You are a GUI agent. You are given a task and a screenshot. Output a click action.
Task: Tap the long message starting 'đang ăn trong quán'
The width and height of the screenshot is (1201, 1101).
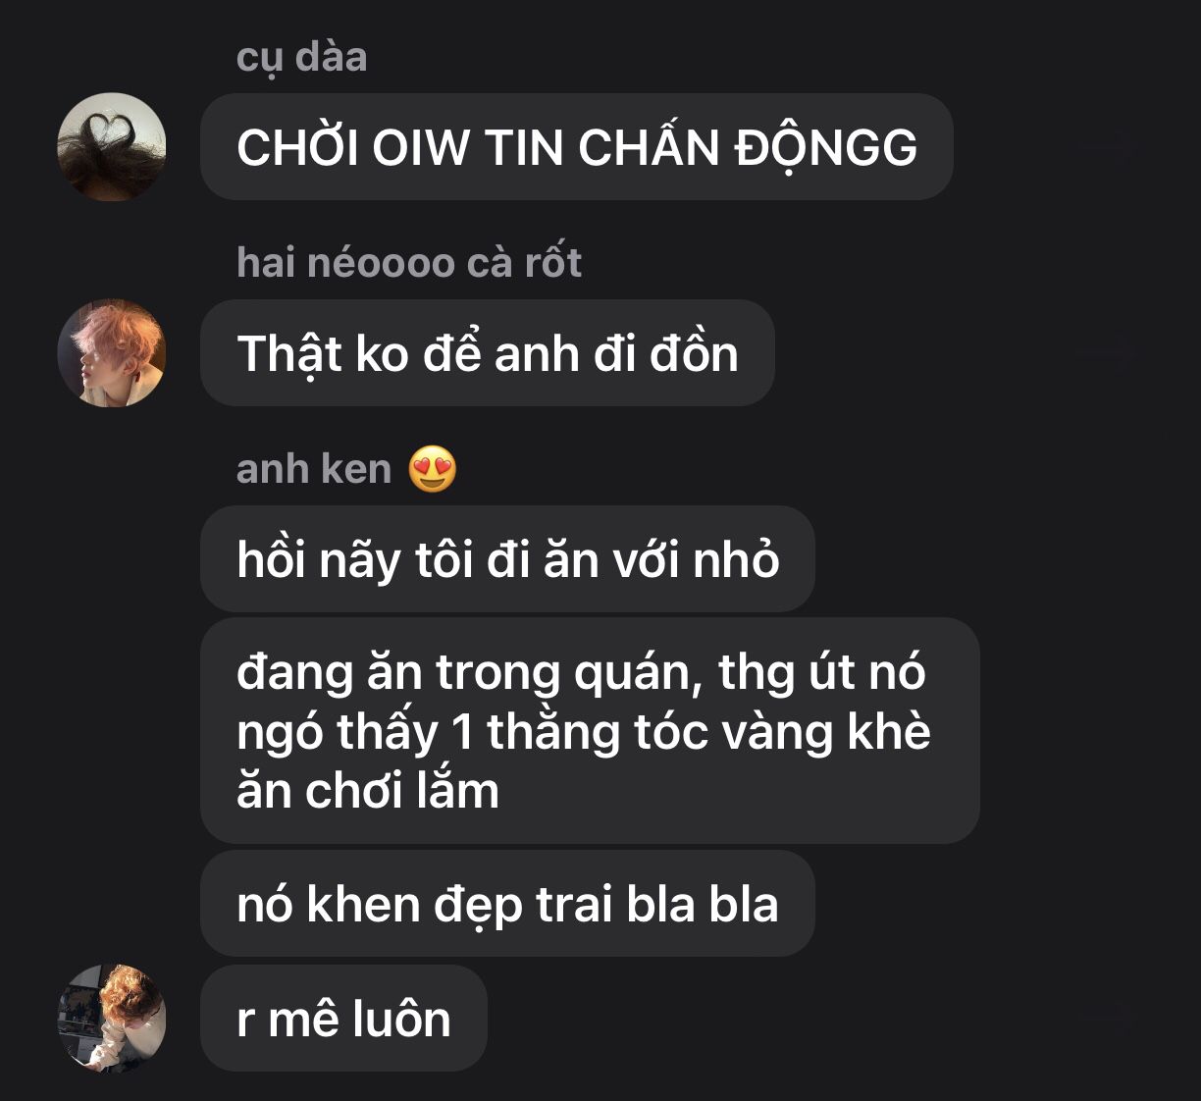[591, 731]
